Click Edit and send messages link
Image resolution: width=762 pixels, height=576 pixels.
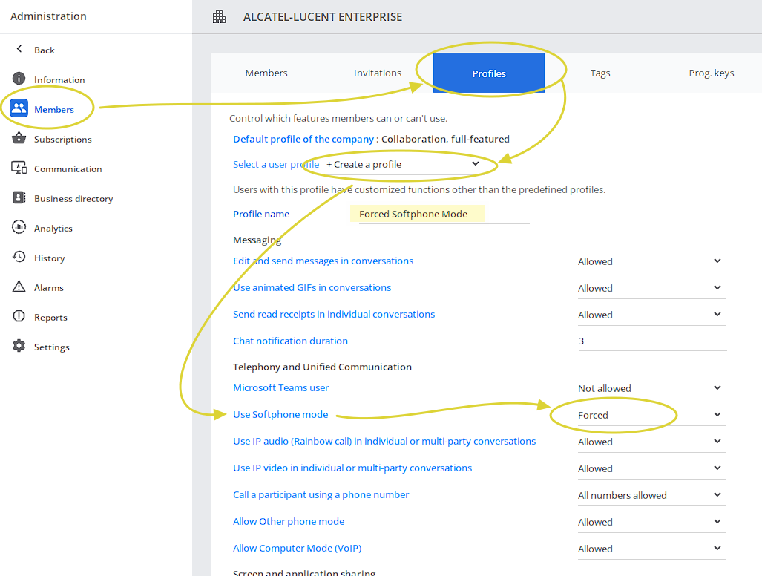point(323,261)
